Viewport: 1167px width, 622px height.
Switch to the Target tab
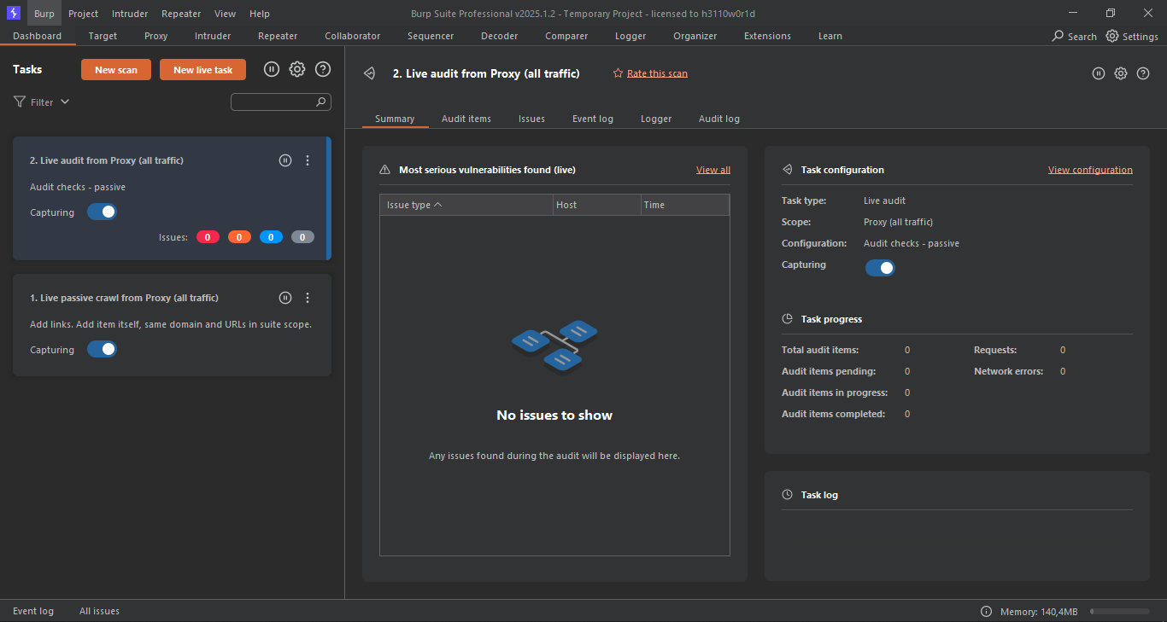pos(103,36)
